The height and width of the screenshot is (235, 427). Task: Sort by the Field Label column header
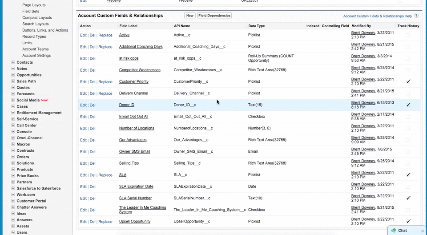pos(128,26)
